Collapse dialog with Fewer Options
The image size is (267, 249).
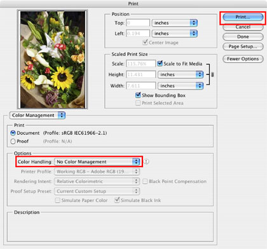pos(243,59)
